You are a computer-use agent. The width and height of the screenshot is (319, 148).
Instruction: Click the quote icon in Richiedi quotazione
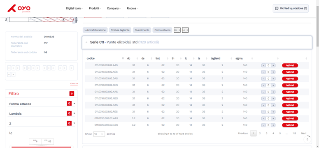tap(277, 9)
